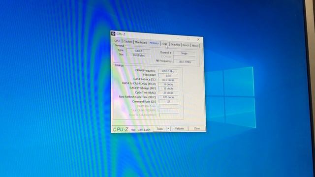The height and width of the screenshot is (177, 315).
Task: Click the DRAM Frequency value field
Action: click(x=168, y=71)
